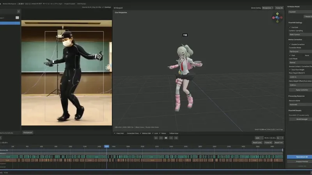This screenshot has height=175, width=312.
Task: Click the 2000 mark on timeline ruler
Action: point(142,147)
